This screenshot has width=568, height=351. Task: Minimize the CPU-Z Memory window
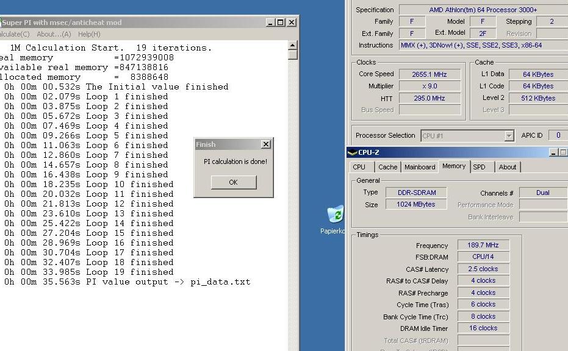tap(553, 152)
